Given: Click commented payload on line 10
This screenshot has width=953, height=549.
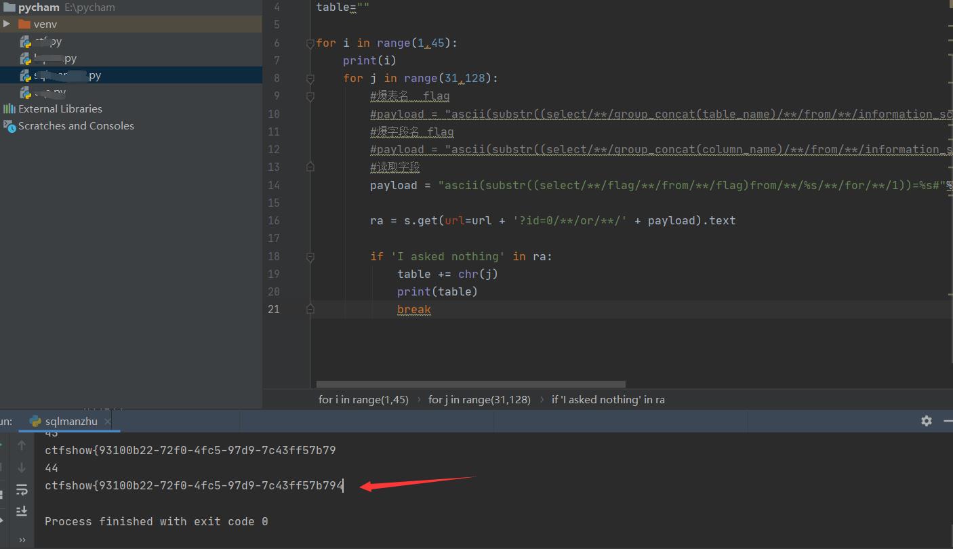Looking at the screenshot, I should click(x=662, y=114).
